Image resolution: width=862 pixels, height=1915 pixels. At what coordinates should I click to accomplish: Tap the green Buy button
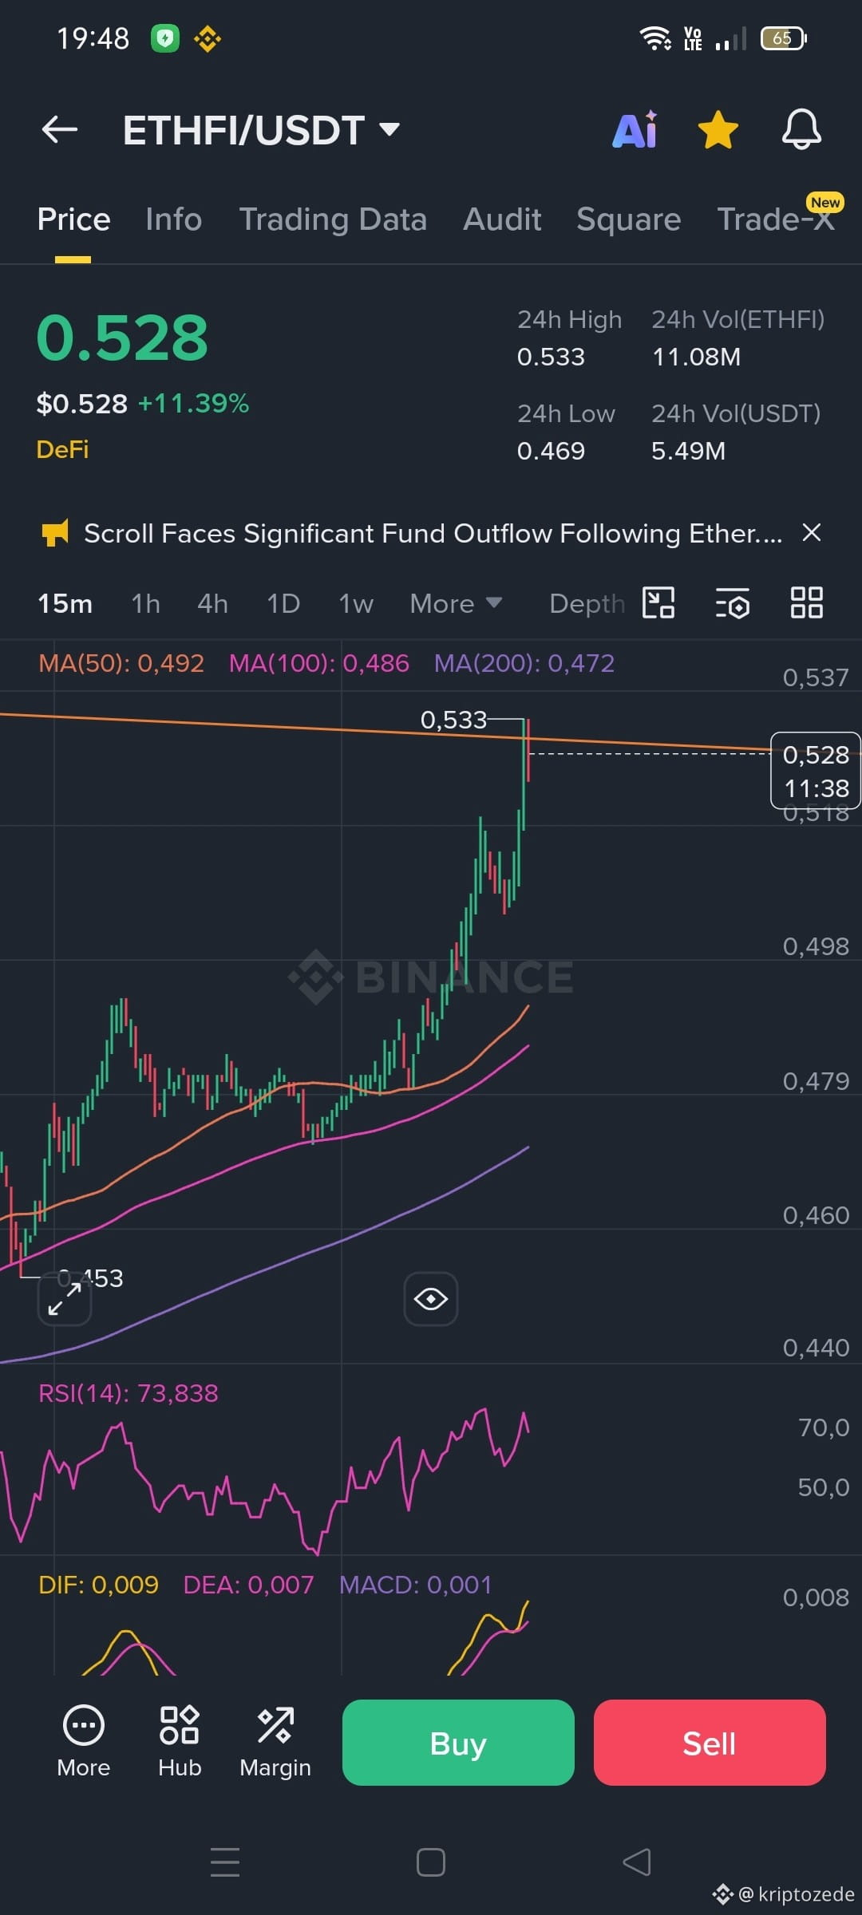tap(458, 1743)
